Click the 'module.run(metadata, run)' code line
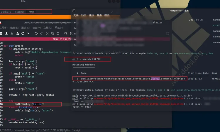Viewport: 220px width, 132px height. click(x=27, y=122)
